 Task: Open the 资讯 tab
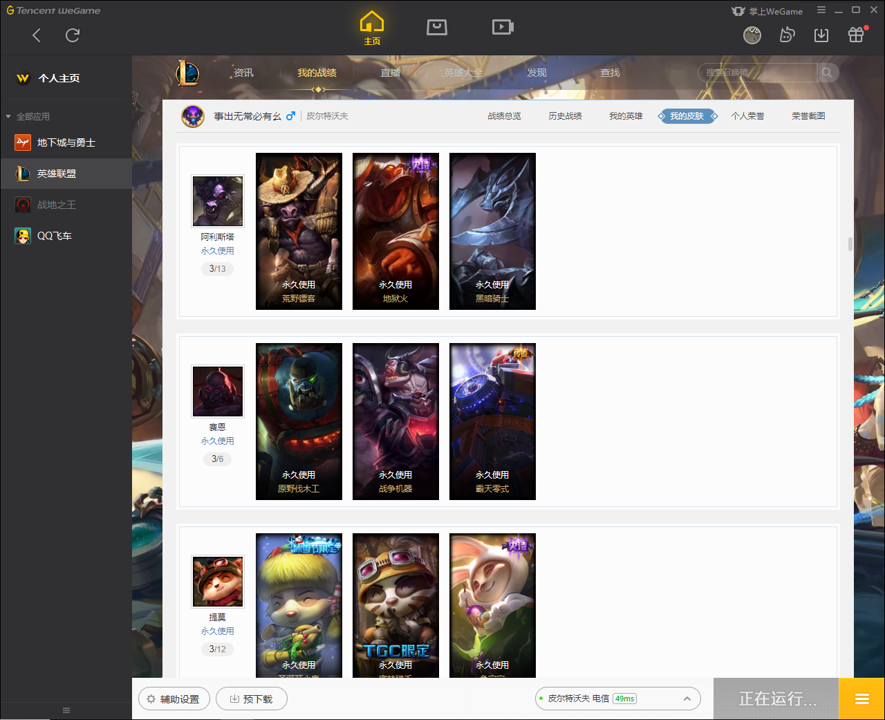243,73
